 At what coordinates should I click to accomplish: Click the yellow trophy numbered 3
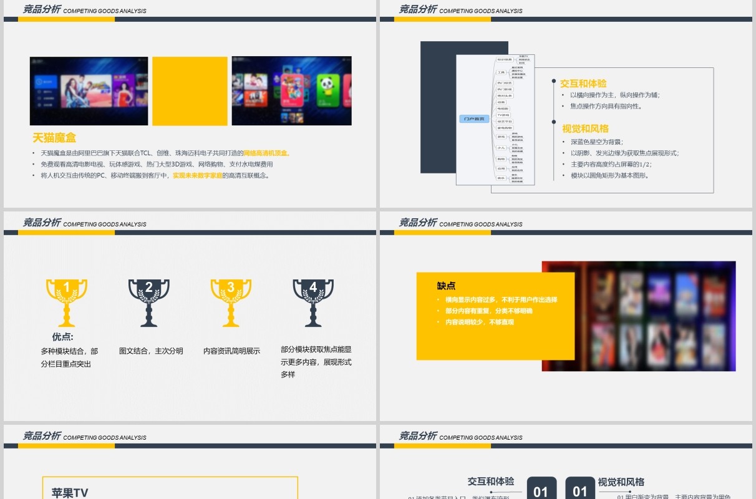click(231, 303)
